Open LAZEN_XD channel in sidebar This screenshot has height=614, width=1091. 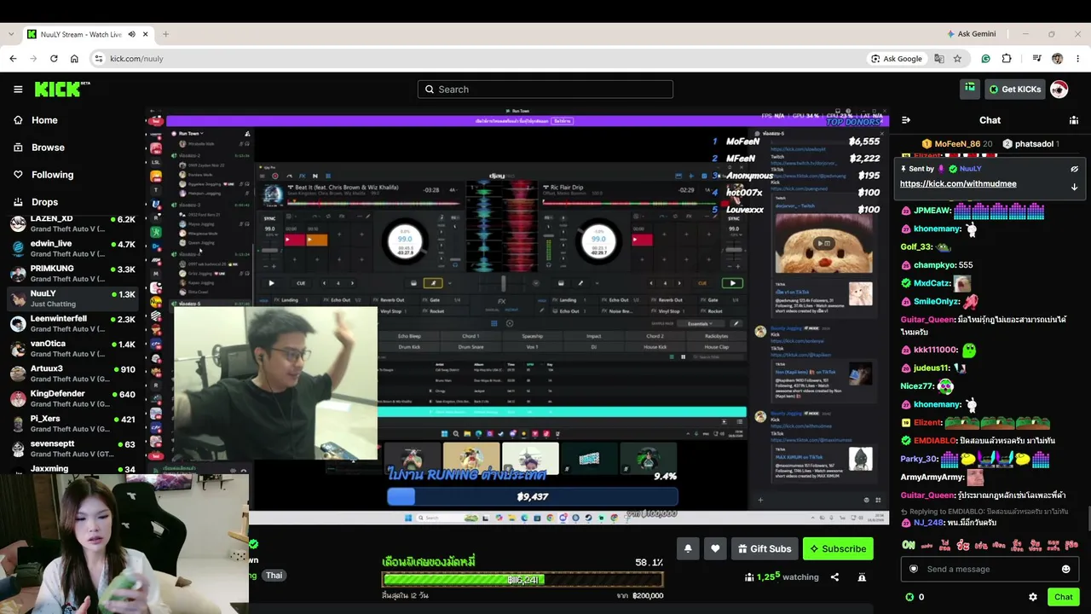pyautogui.click(x=72, y=223)
